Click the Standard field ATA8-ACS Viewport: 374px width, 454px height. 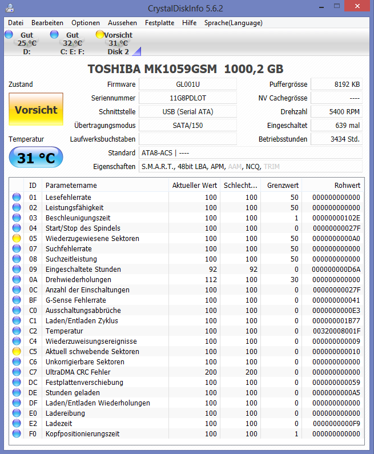tap(251, 153)
